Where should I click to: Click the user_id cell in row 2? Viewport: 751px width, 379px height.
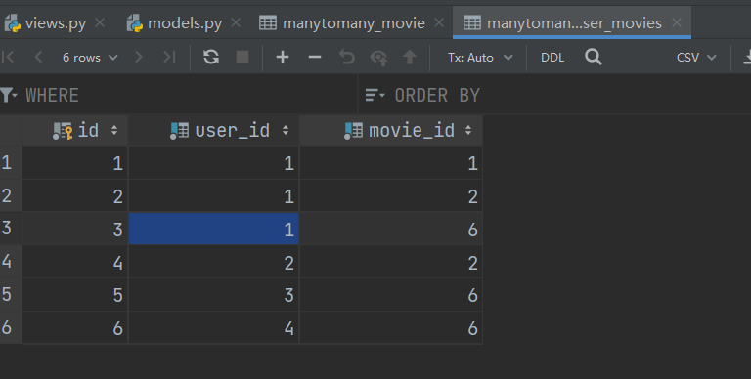click(213, 195)
